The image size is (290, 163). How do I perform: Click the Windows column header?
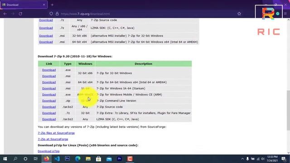(85, 64)
